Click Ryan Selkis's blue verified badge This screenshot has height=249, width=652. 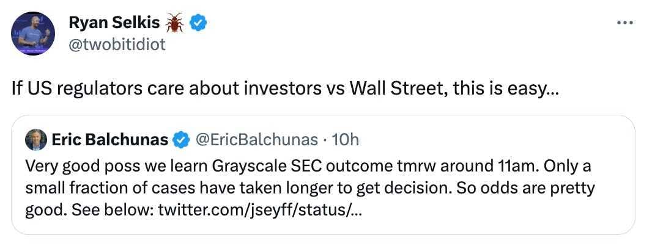[199, 23]
